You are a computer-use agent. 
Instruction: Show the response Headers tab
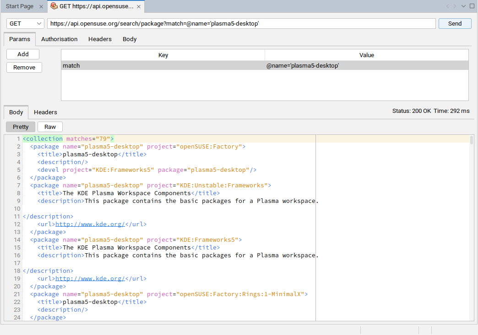pos(45,112)
